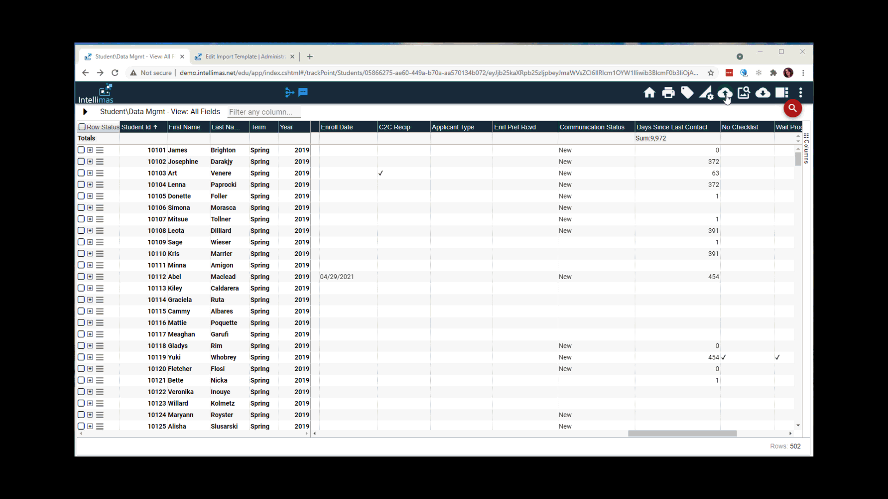Sort by Student Id column header
The height and width of the screenshot is (499, 888).
pyautogui.click(x=143, y=127)
